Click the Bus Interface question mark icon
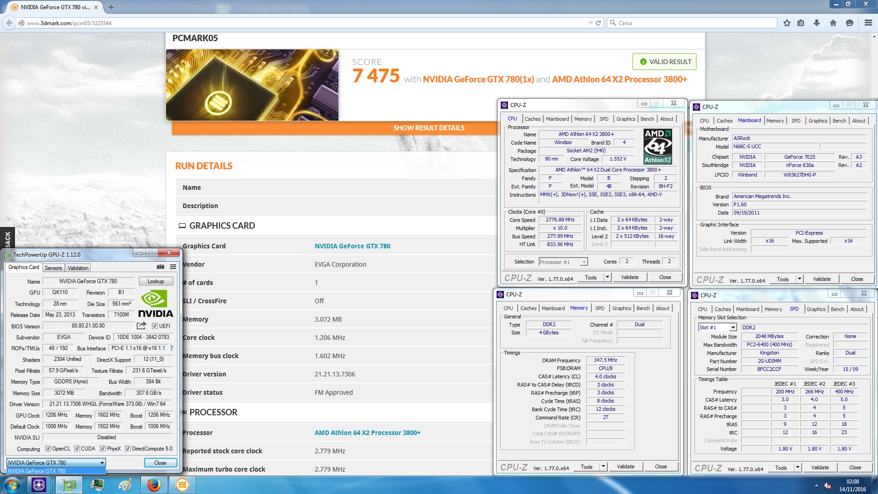This screenshot has height=494, width=878. [x=171, y=348]
